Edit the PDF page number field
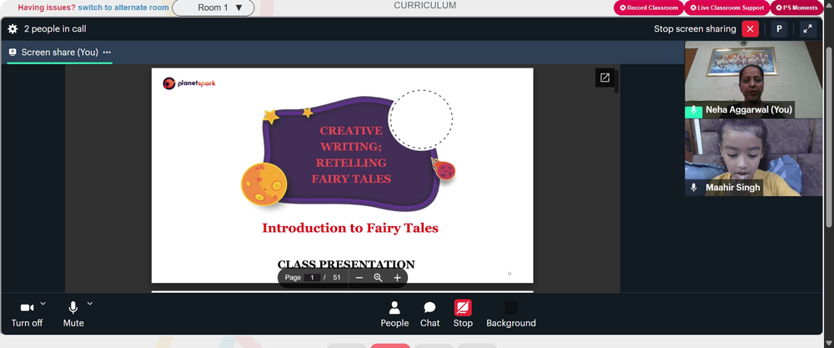 [x=312, y=278]
